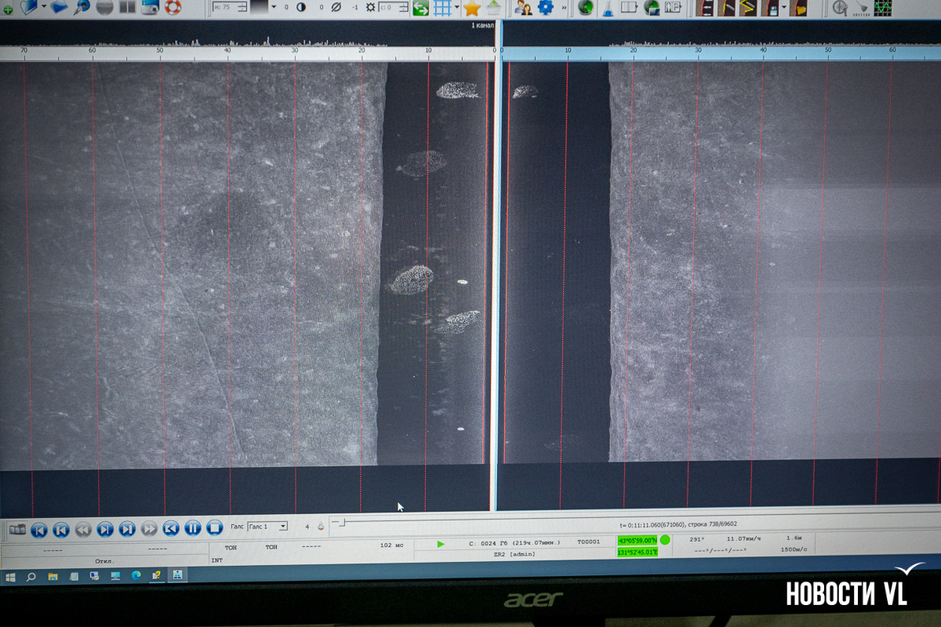Open Microsoft Edge from the taskbar
The height and width of the screenshot is (627, 941).
(135, 575)
